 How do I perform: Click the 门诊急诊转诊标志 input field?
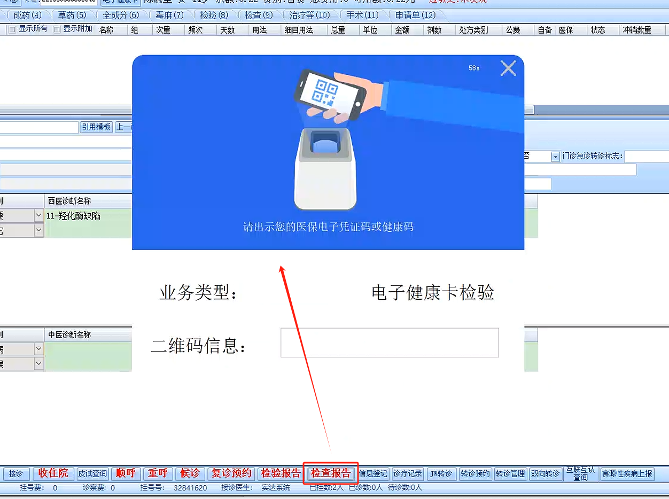tap(647, 156)
